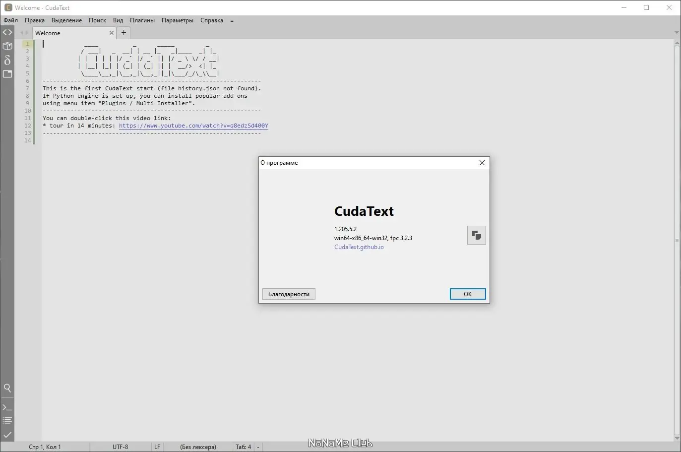
Task: Copy version info using the copy icon
Action: (x=477, y=235)
